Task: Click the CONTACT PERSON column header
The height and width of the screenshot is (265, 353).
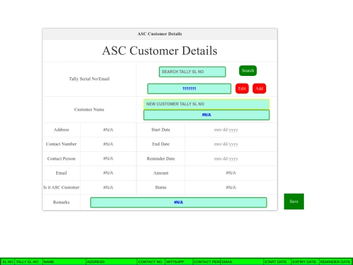Action: coord(207,262)
